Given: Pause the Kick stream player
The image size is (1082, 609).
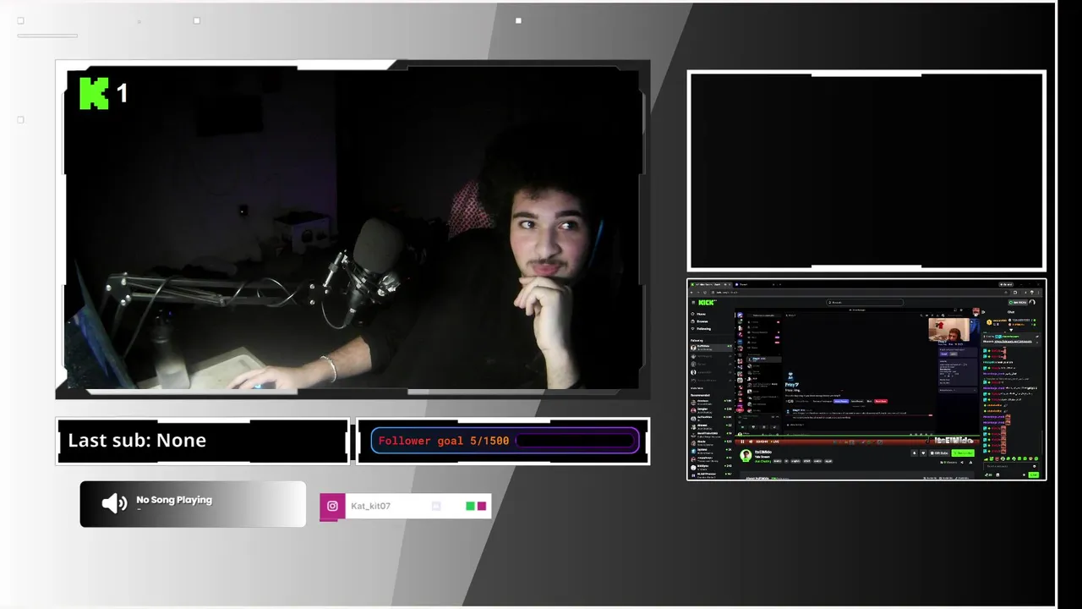Looking at the screenshot, I should tap(742, 442).
